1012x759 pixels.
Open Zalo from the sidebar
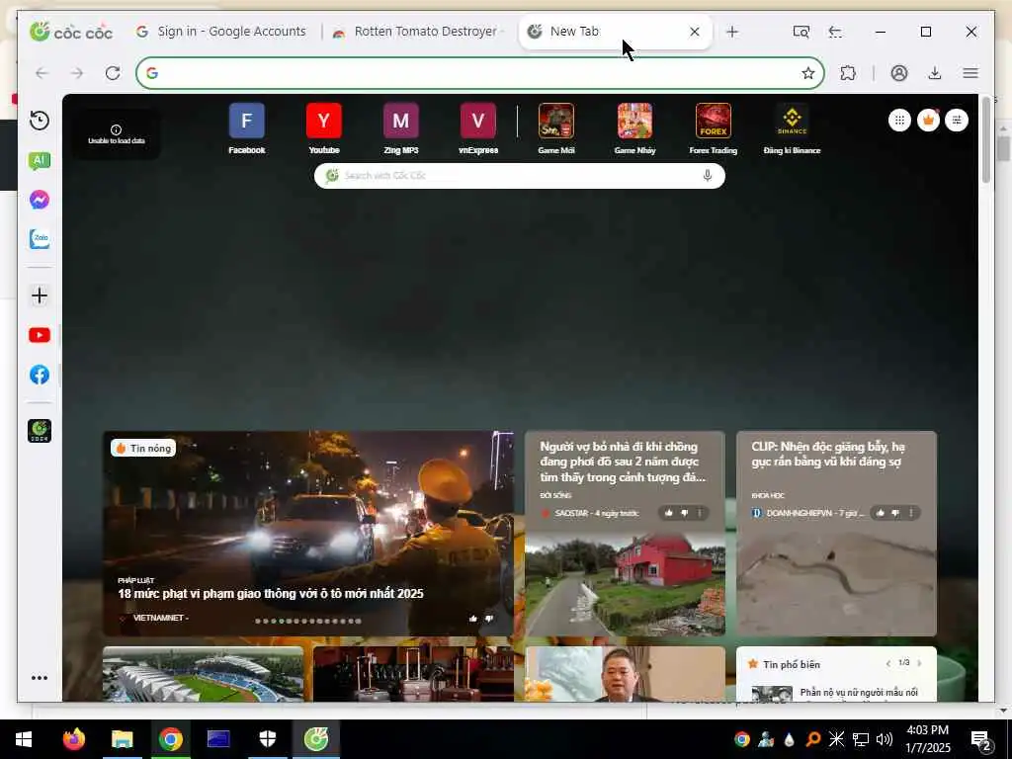[40, 239]
